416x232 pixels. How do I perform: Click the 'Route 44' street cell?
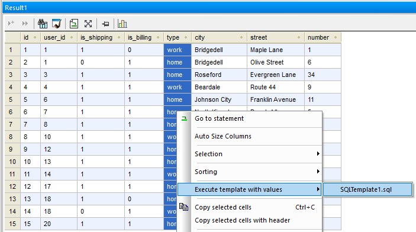(276, 88)
